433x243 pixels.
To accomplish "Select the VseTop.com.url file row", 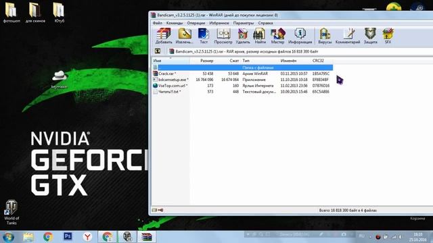I will click(x=242, y=86).
